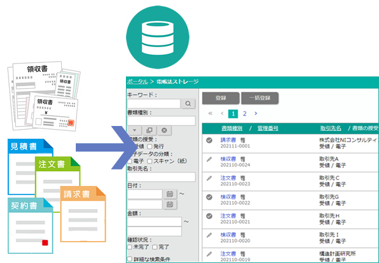Go to page 2 of results
Screen dimensions: 379x263
click(245, 113)
